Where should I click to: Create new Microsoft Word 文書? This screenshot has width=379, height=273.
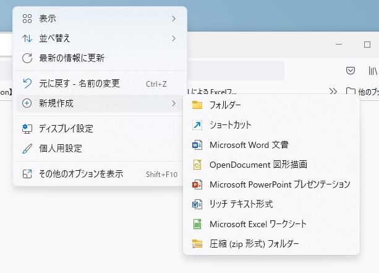(x=271, y=145)
